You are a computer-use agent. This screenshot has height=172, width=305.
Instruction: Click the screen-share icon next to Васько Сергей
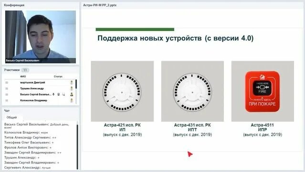pyautogui.click(x=63, y=95)
